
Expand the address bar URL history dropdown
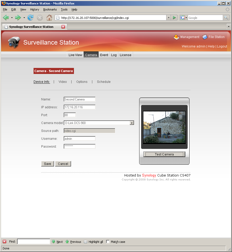tap(169, 18)
